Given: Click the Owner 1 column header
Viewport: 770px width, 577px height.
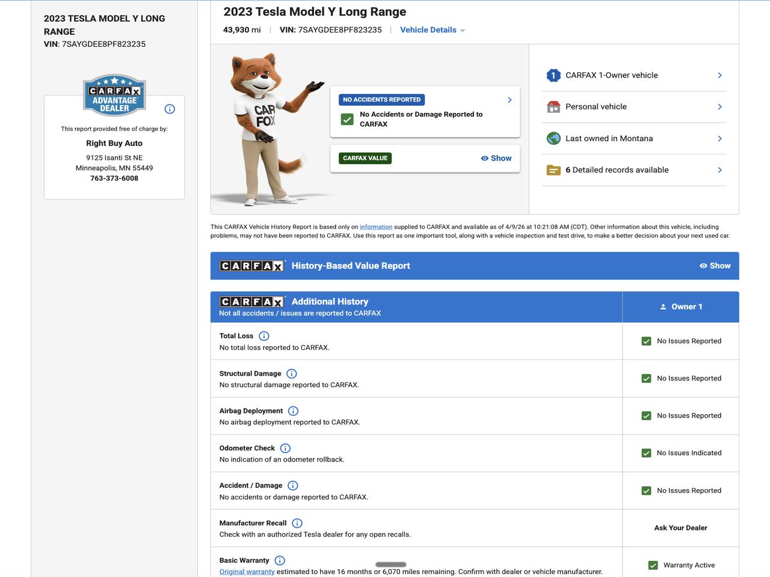Looking at the screenshot, I should pyautogui.click(x=680, y=307).
